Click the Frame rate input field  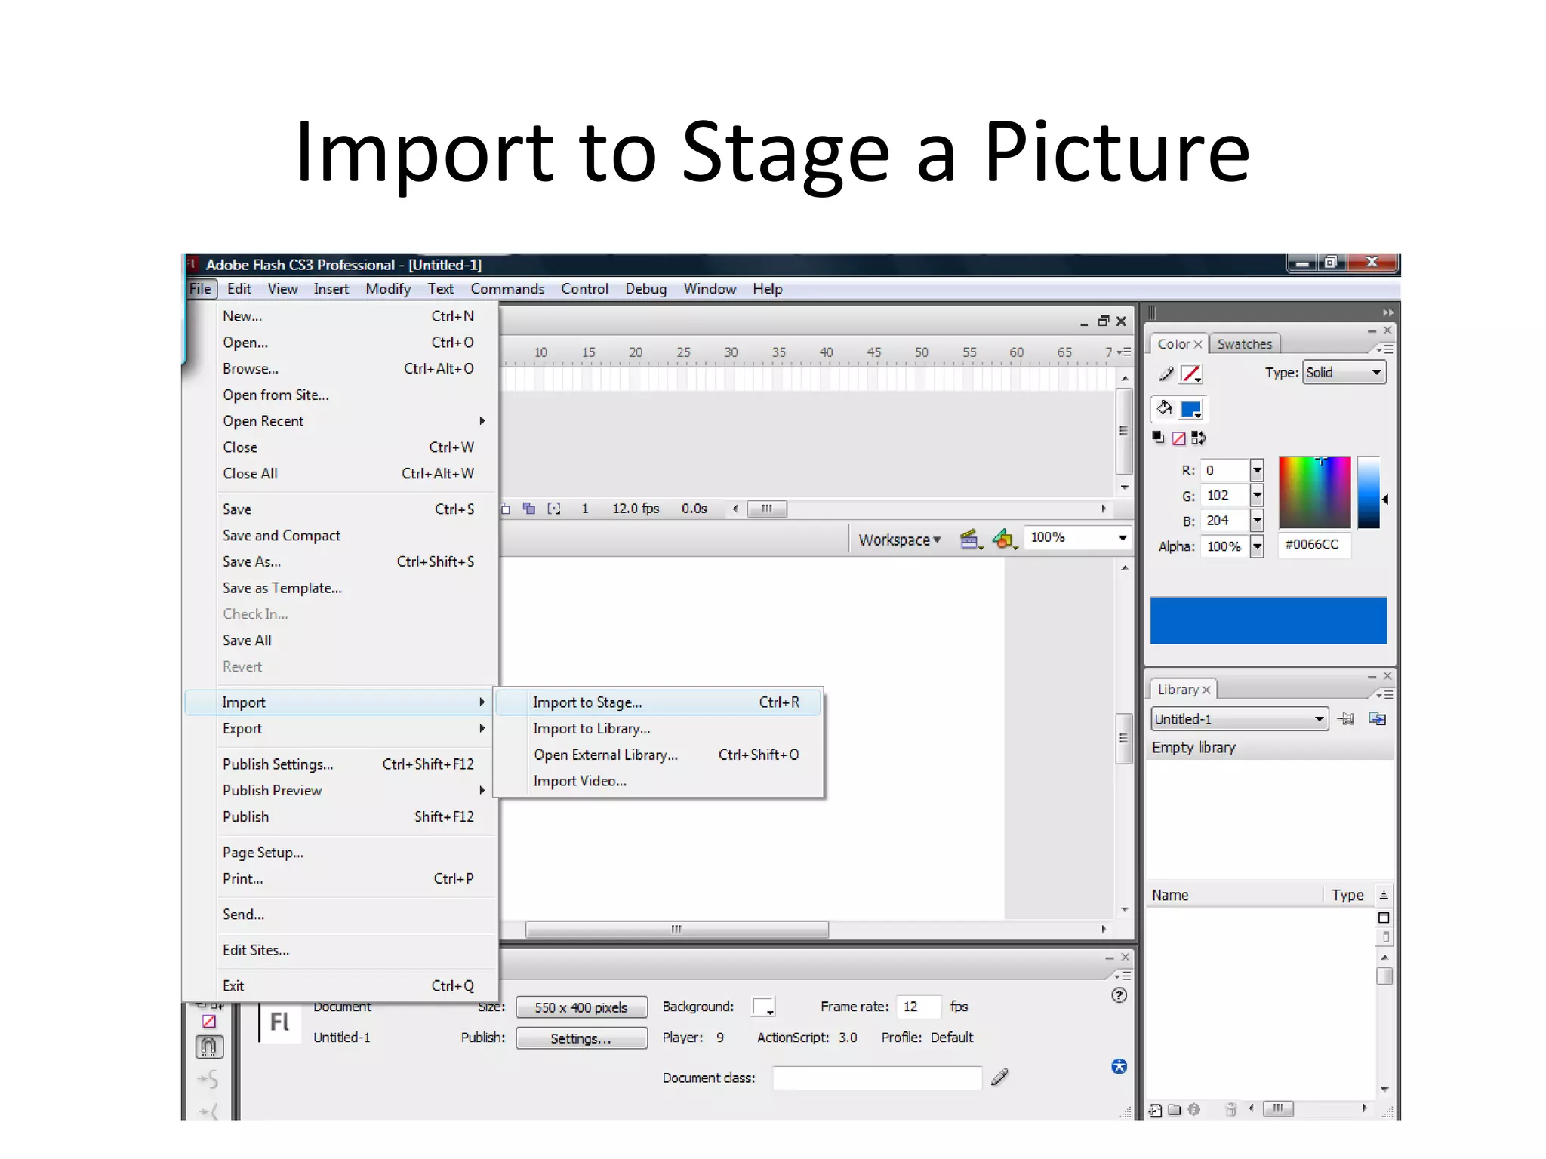[x=919, y=1007]
